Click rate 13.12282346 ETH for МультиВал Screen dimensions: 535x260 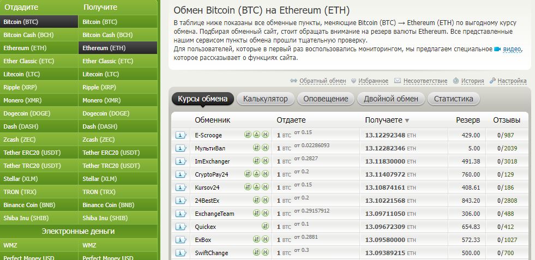point(390,148)
